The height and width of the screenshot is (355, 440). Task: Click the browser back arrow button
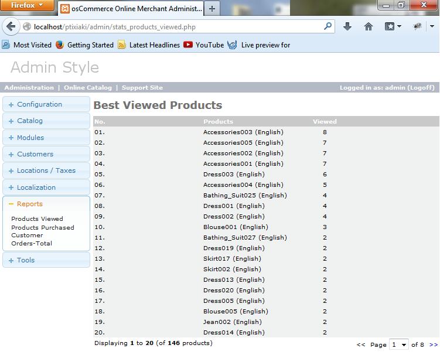pos(11,27)
